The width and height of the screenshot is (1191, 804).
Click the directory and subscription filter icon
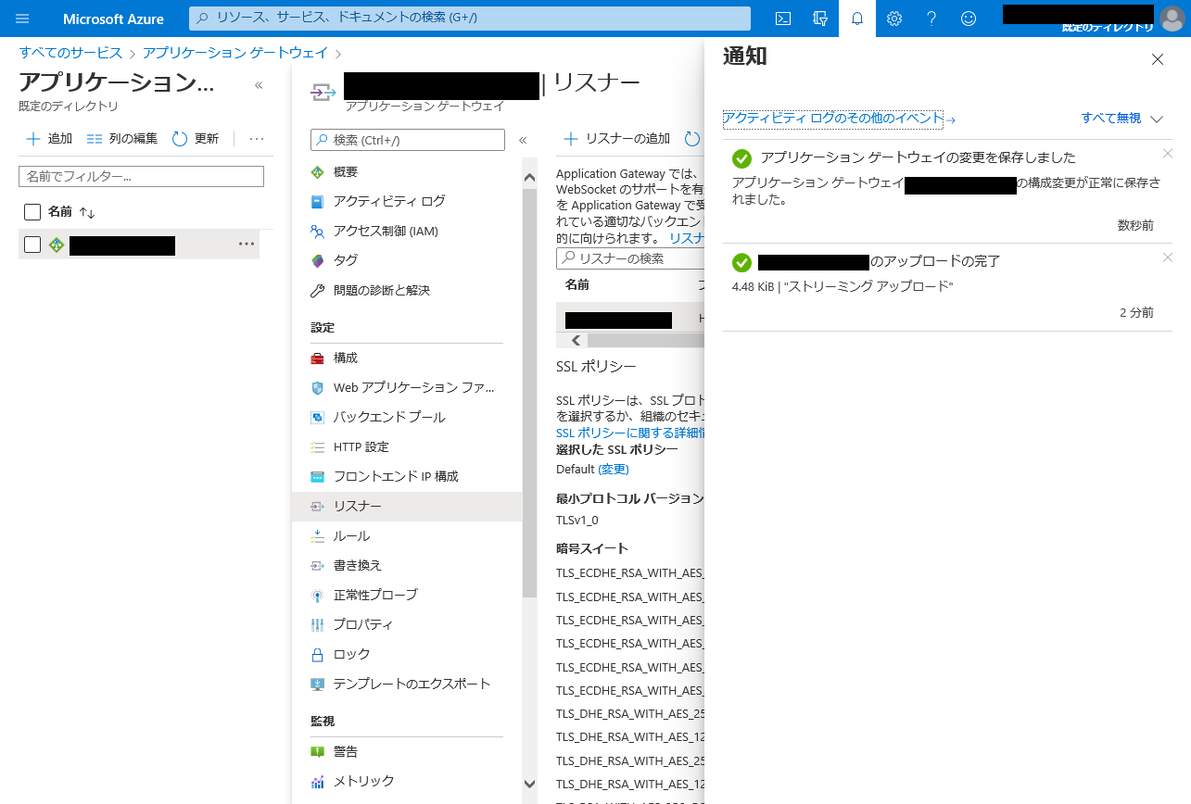coord(819,19)
